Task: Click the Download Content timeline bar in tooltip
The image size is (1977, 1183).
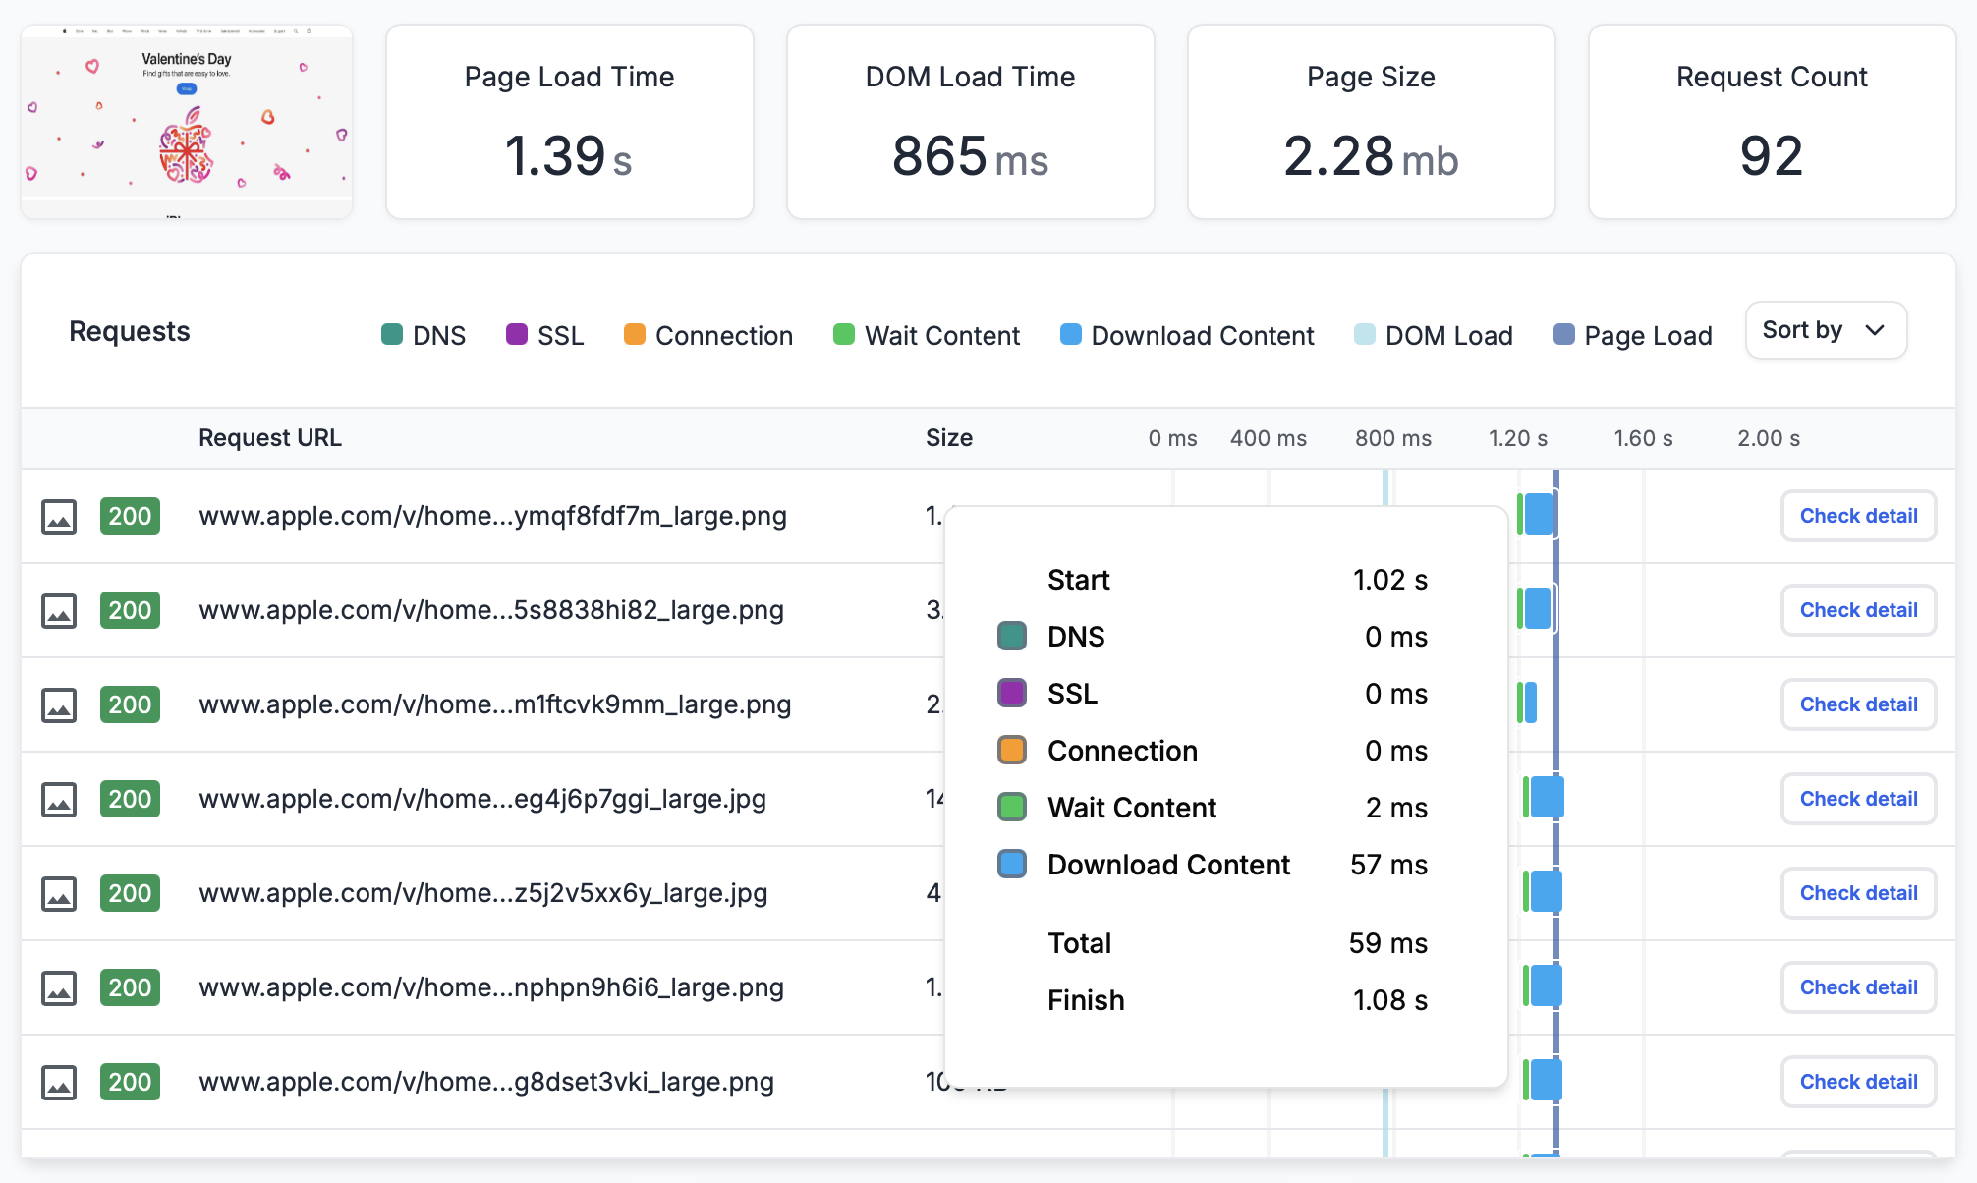Action: (x=1011, y=864)
